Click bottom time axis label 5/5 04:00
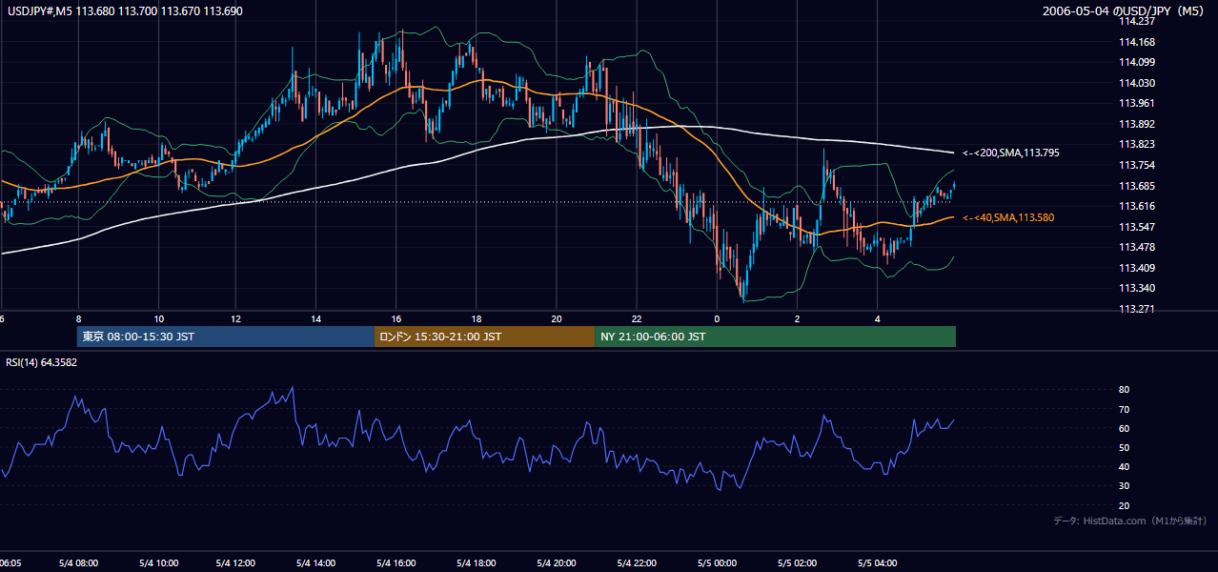The width and height of the screenshot is (1218, 572). pos(877,563)
